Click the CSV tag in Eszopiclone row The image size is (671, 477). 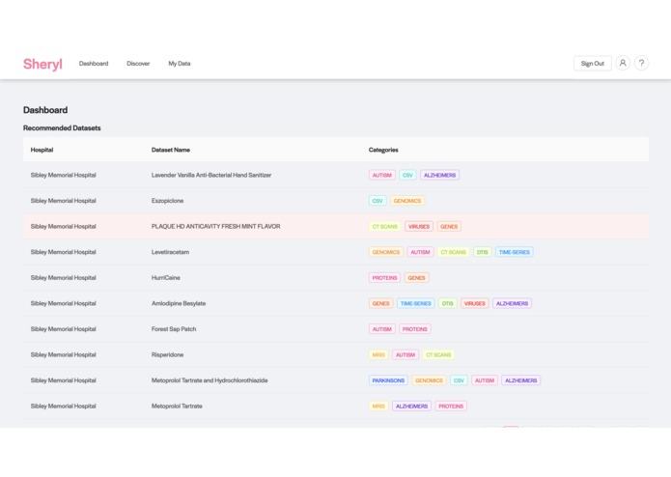coord(377,201)
